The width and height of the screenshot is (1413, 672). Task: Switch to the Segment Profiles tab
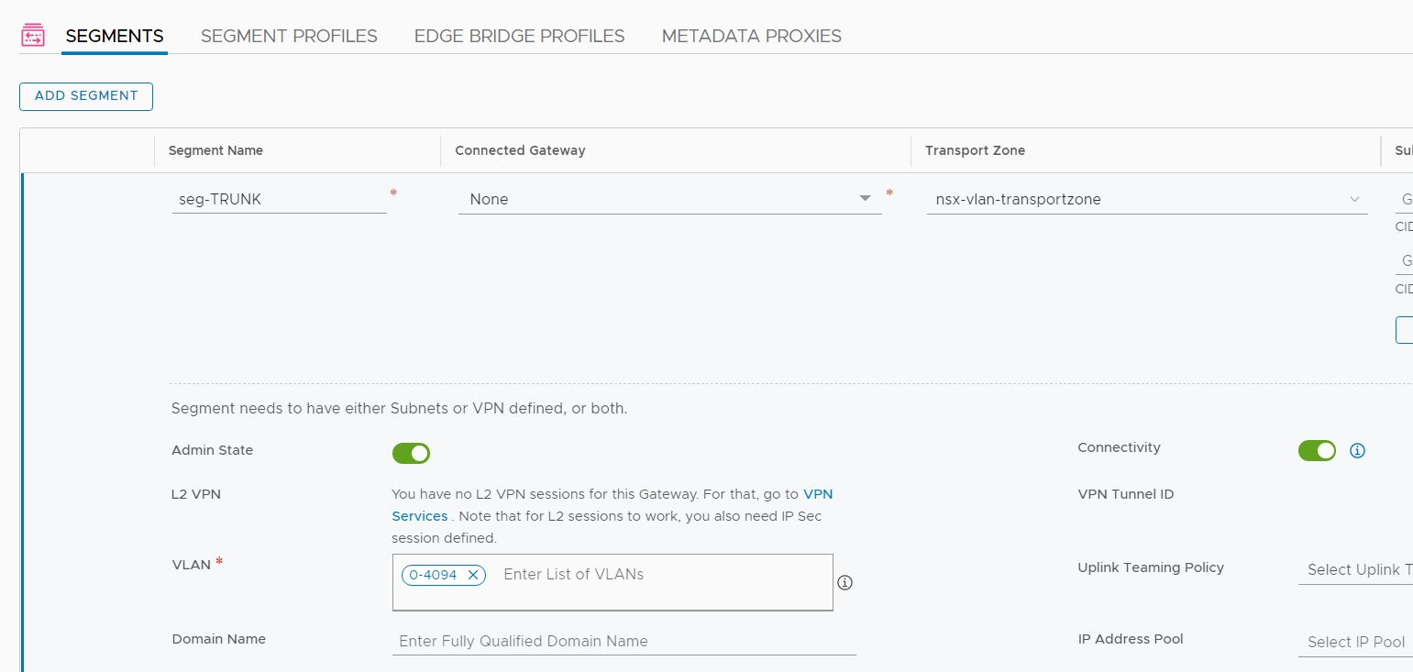(x=289, y=36)
